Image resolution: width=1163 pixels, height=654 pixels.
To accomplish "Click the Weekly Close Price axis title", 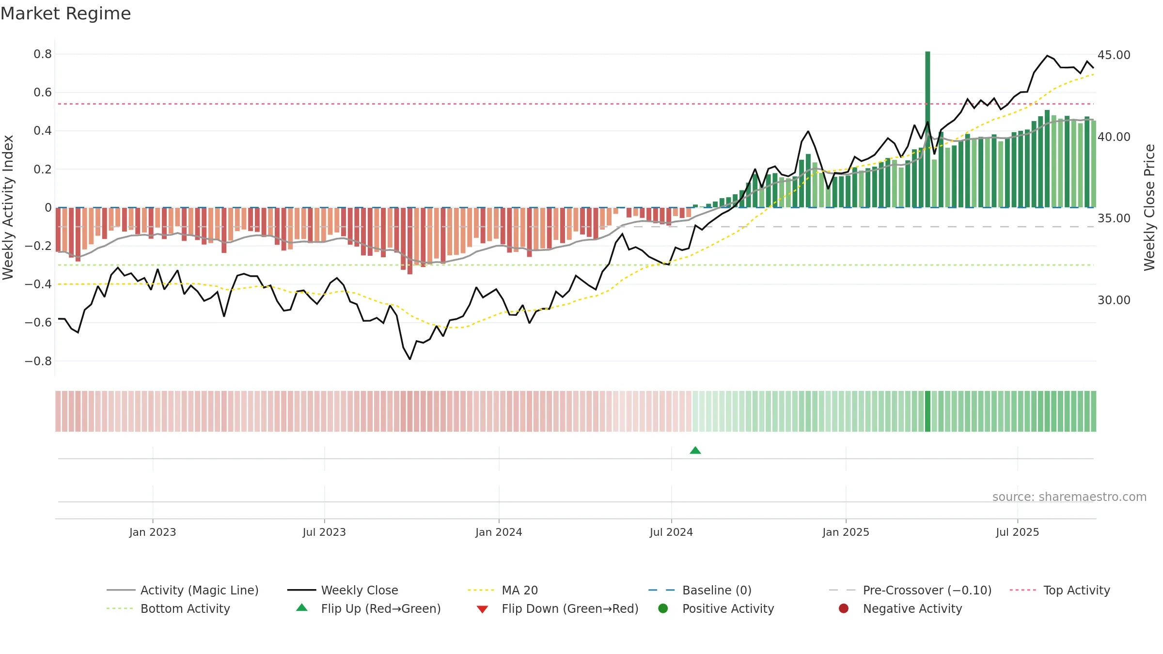I will point(1149,207).
